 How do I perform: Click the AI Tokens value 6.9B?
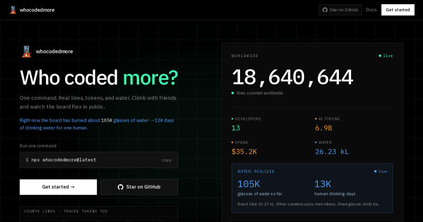pyautogui.click(x=324, y=128)
